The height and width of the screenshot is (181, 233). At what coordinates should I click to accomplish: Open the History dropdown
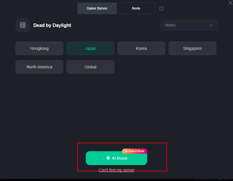coord(189,25)
